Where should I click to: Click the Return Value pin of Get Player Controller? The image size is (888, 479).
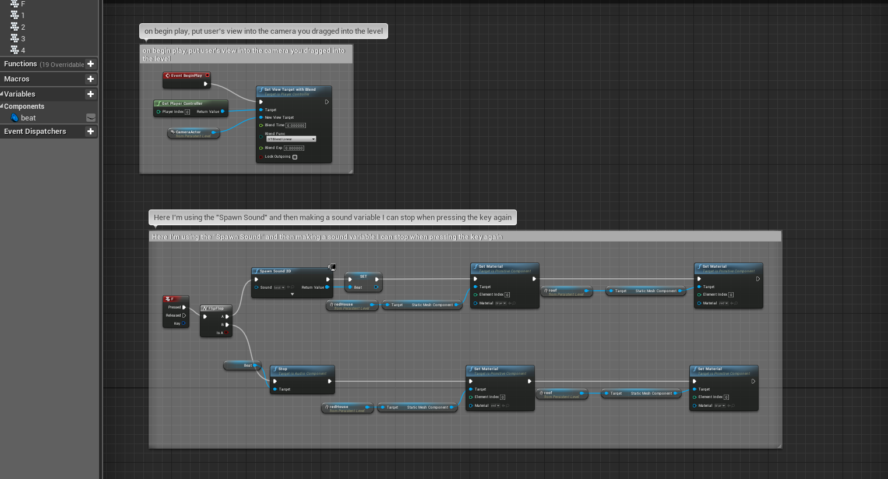[x=223, y=112]
